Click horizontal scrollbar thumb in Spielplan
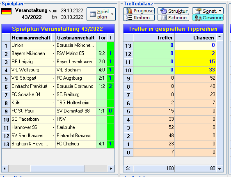The image size is (231, 177). click(x=57, y=168)
